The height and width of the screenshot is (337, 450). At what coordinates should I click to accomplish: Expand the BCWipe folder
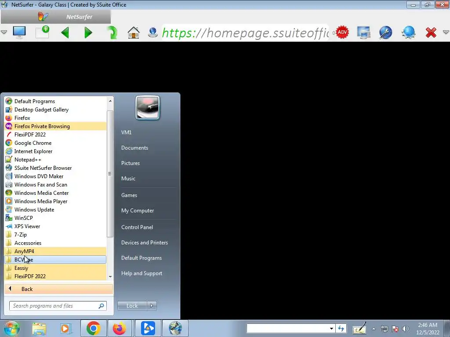(55, 259)
